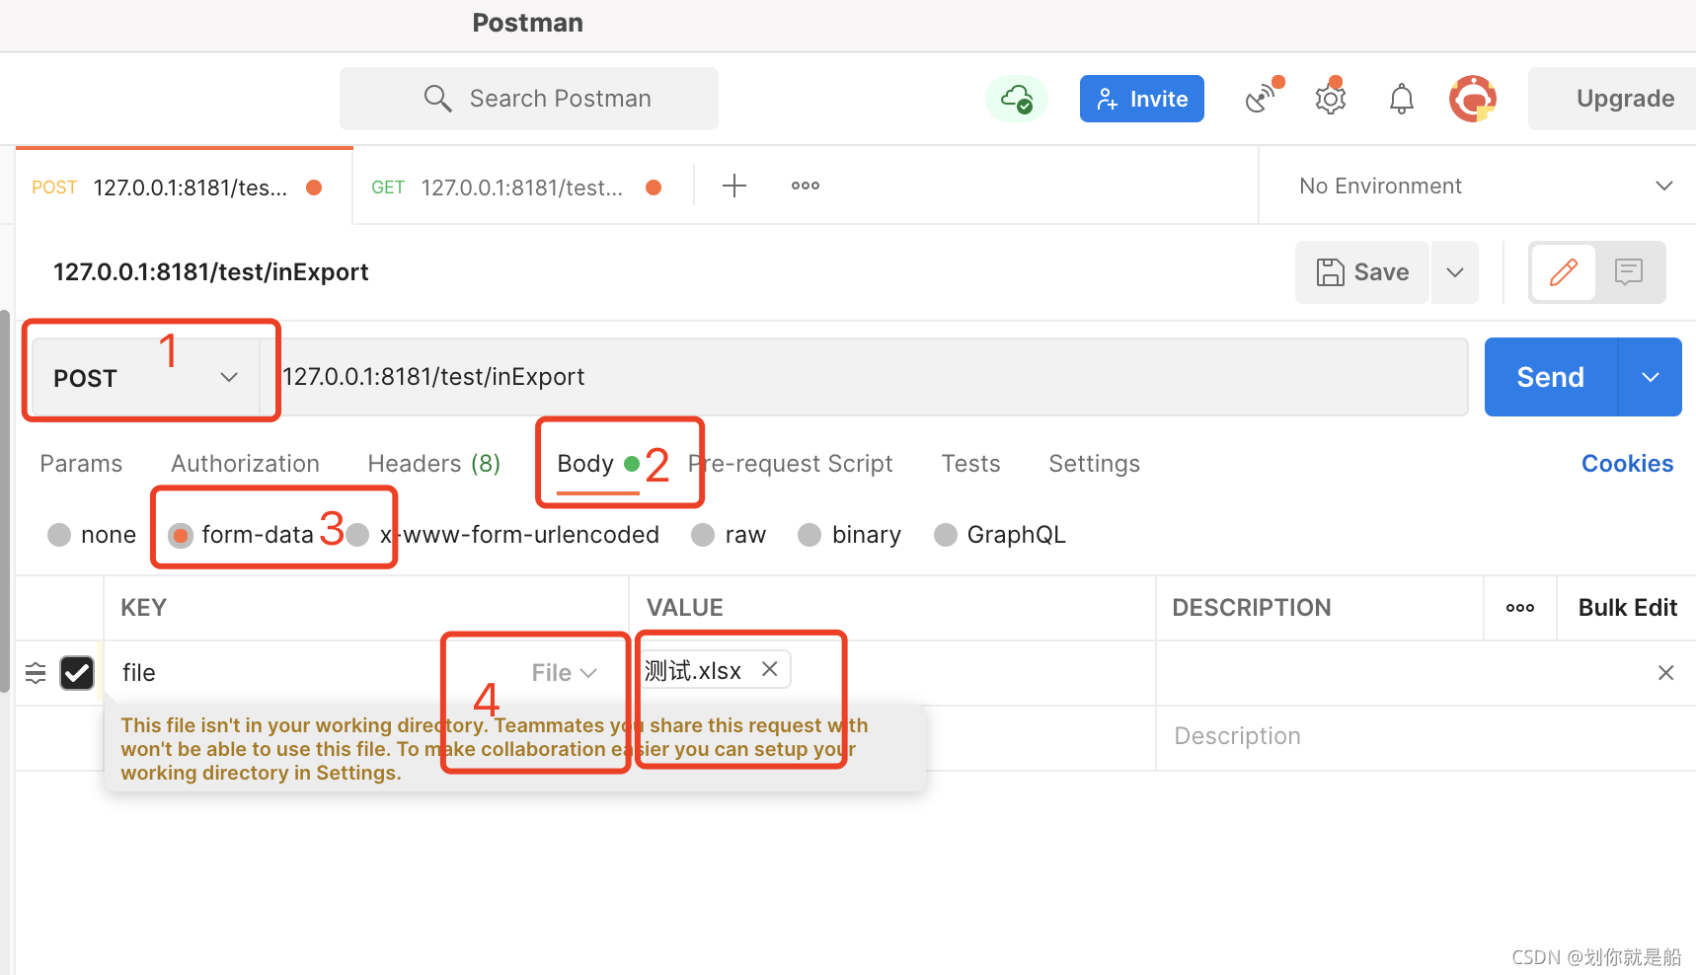Add a new request tab with plus
This screenshot has width=1696, height=975.
[x=734, y=186]
